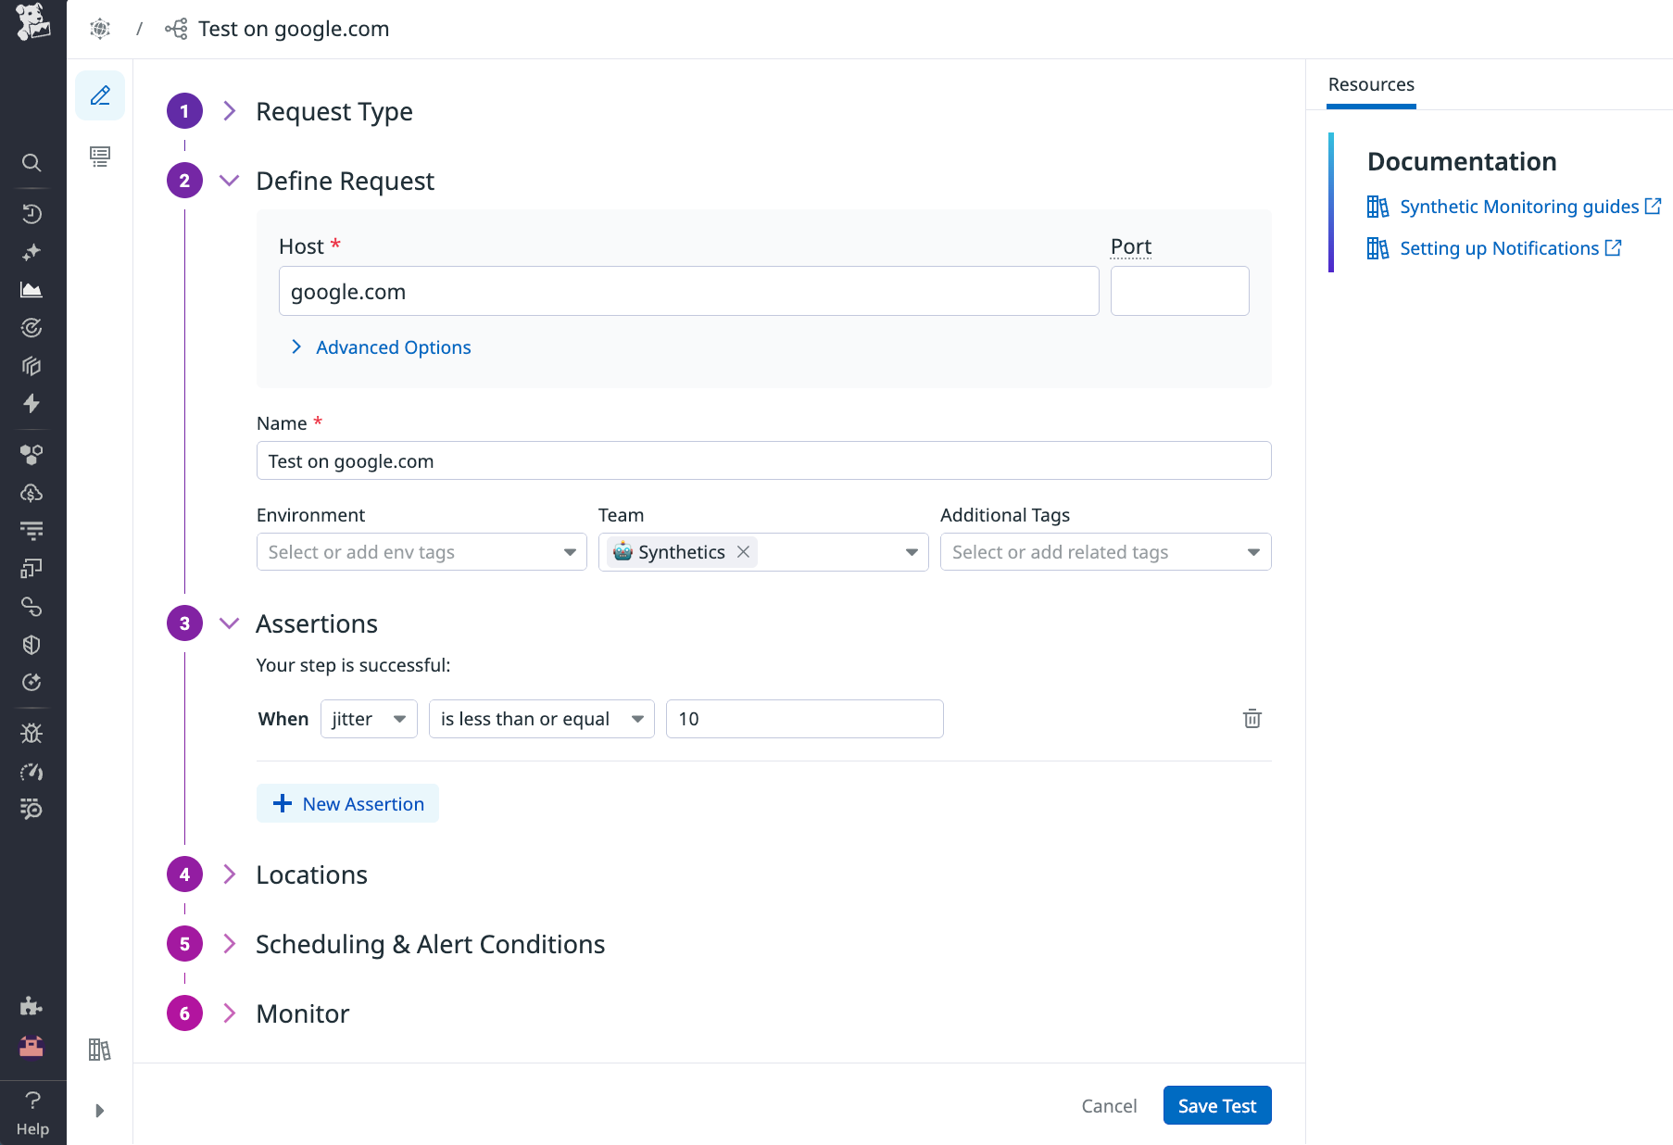Click inside the Port input field

(x=1178, y=291)
